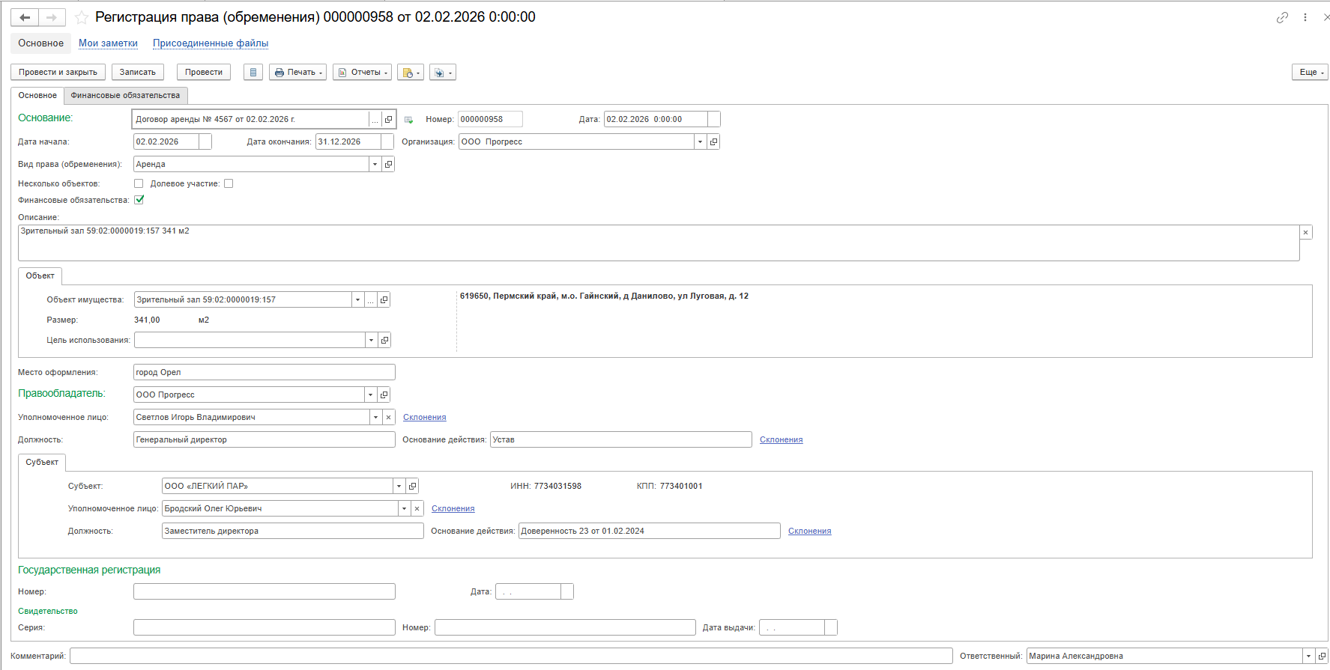Open the Объект имущества card icon
Image resolution: width=1330 pixels, height=670 pixels.
click(x=384, y=299)
